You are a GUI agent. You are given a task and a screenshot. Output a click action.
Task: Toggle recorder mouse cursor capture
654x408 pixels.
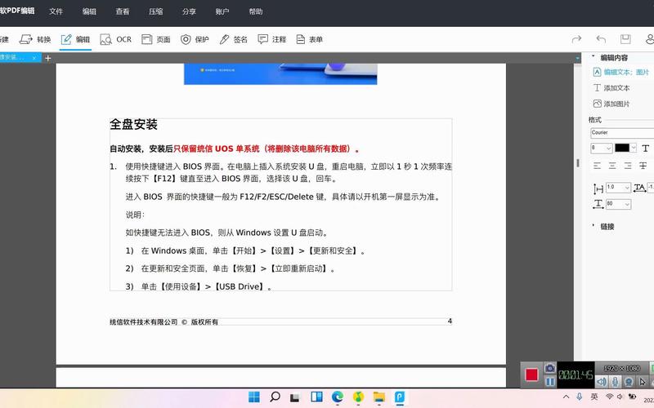[643, 381]
